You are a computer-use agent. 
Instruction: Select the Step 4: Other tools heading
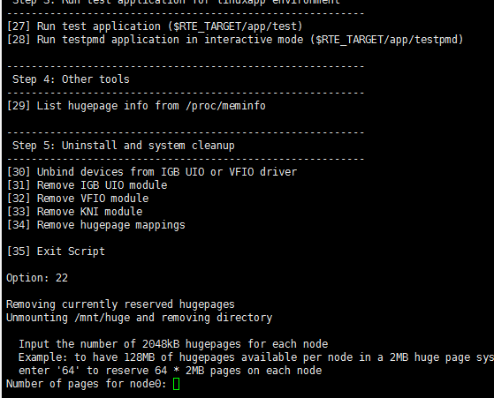click(x=71, y=79)
